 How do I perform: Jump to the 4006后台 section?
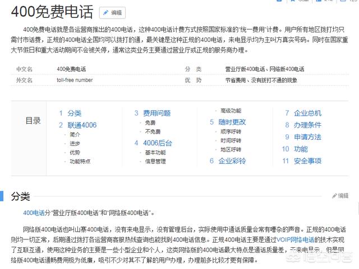click(x=157, y=143)
